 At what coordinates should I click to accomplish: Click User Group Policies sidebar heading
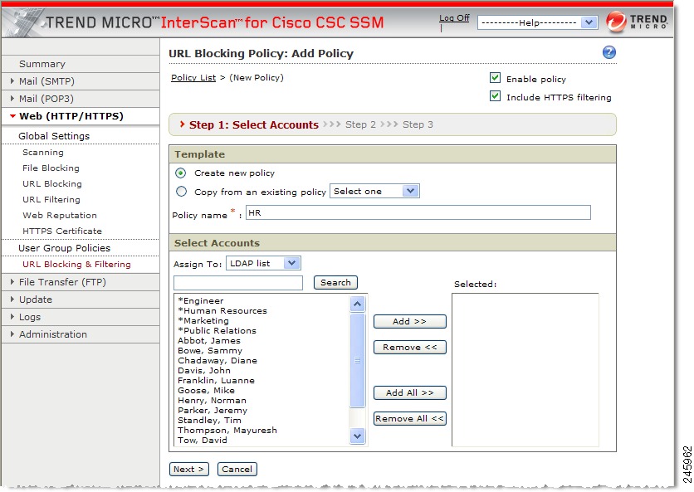tap(64, 248)
